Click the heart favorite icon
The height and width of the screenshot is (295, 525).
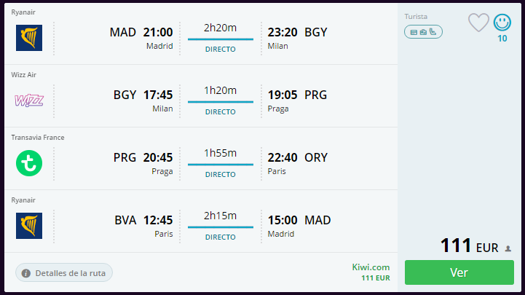[x=478, y=23]
